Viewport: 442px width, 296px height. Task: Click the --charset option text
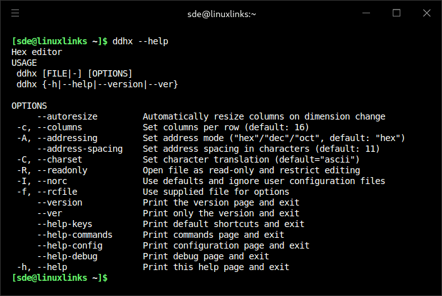[x=61, y=159]
